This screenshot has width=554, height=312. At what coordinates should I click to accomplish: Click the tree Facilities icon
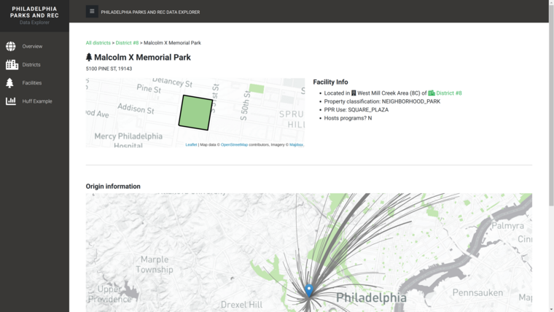(x=10, y=83)
